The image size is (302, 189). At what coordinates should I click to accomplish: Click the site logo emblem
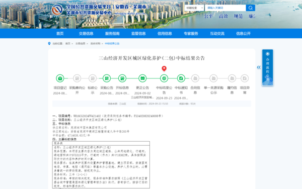[x=57, y=10]
